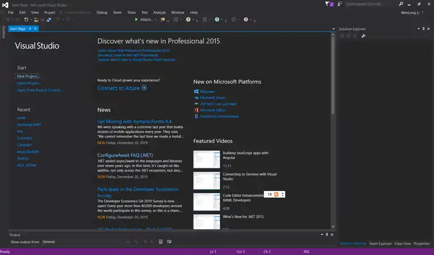
Task: Open the View menu
Action: [x=35, y=13]
